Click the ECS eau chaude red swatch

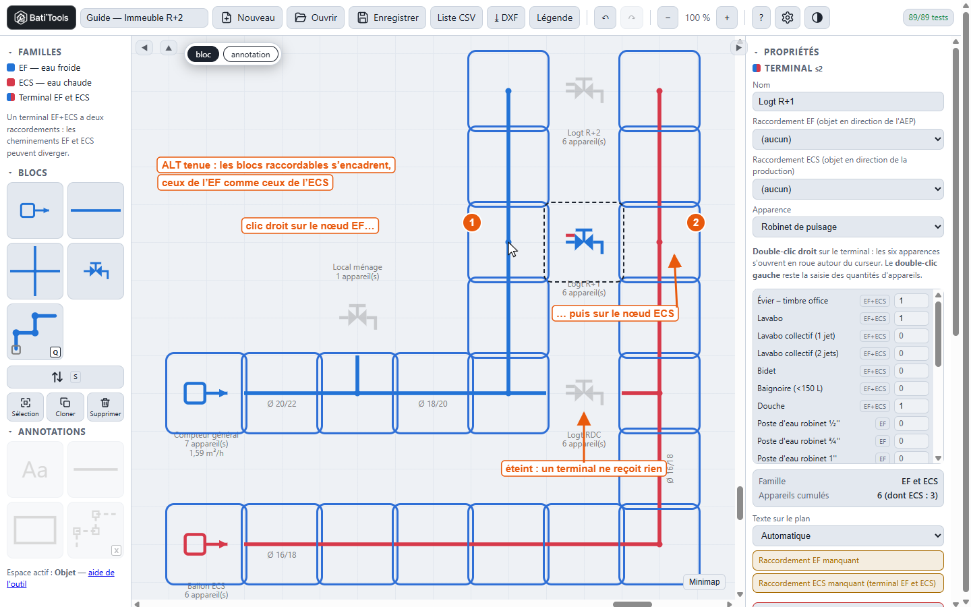click(x=11, y=82)
